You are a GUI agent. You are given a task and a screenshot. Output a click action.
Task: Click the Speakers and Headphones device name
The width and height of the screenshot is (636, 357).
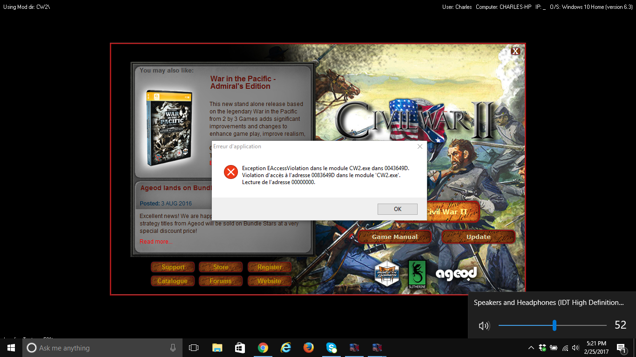tap(549, 303)
